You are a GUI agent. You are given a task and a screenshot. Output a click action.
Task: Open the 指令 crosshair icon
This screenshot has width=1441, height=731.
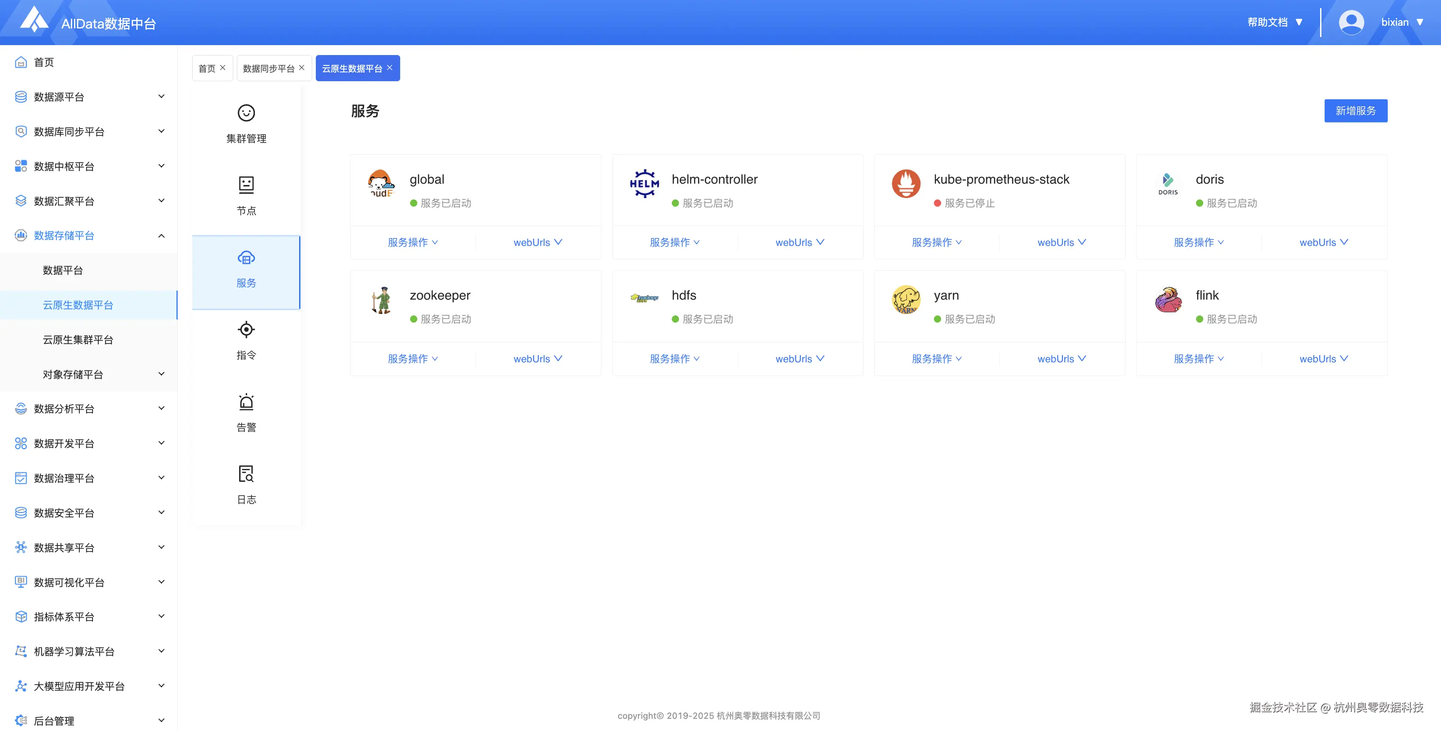point(246,329)
